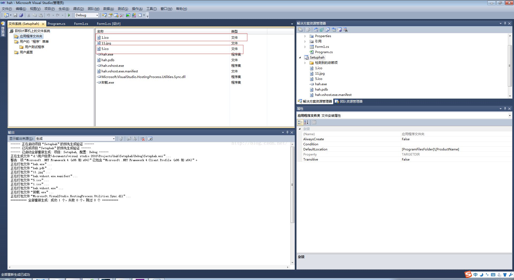The height and width of the screenshot is (280, 514).
Task: Open the Toolbox hammer-and-wrench icon
Action: (122, 15)
